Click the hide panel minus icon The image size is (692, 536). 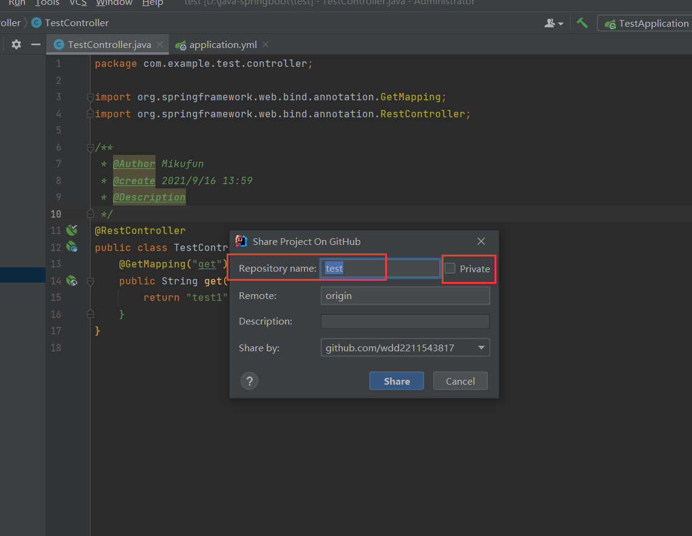tap(36, 44)
